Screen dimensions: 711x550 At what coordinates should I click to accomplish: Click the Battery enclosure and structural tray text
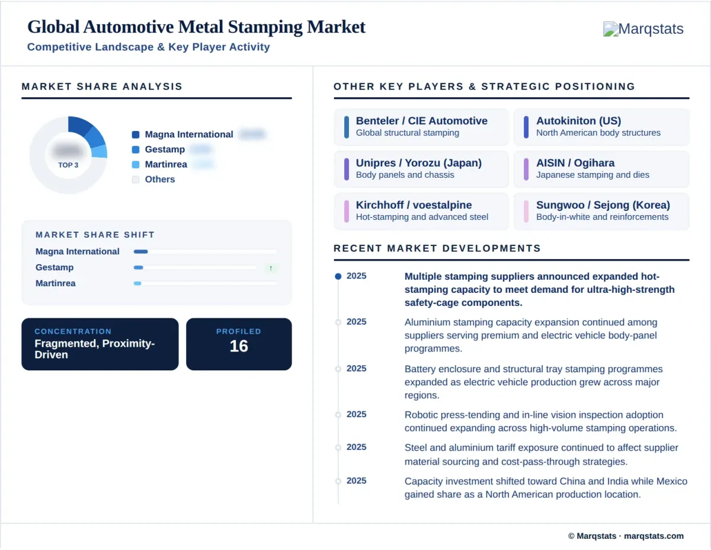(x=533, y=382)
